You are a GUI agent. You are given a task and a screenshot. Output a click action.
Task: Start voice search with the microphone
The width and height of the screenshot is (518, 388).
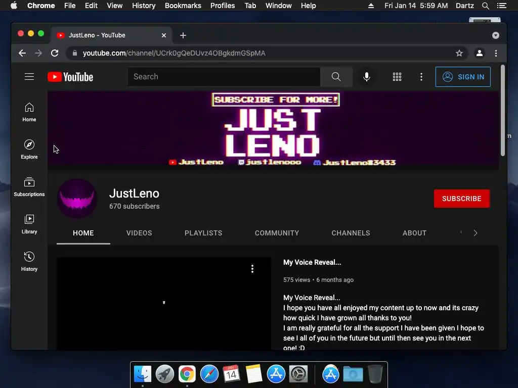click(x=366, y=77)
